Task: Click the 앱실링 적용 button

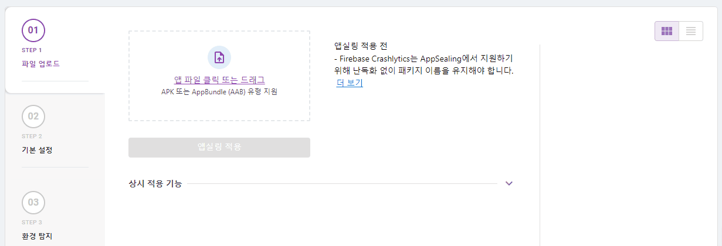Action: 219,148
